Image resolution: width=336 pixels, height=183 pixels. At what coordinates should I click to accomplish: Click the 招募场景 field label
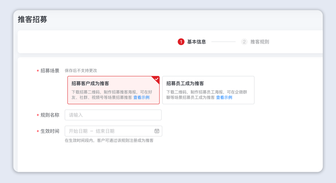click(50, 71)
